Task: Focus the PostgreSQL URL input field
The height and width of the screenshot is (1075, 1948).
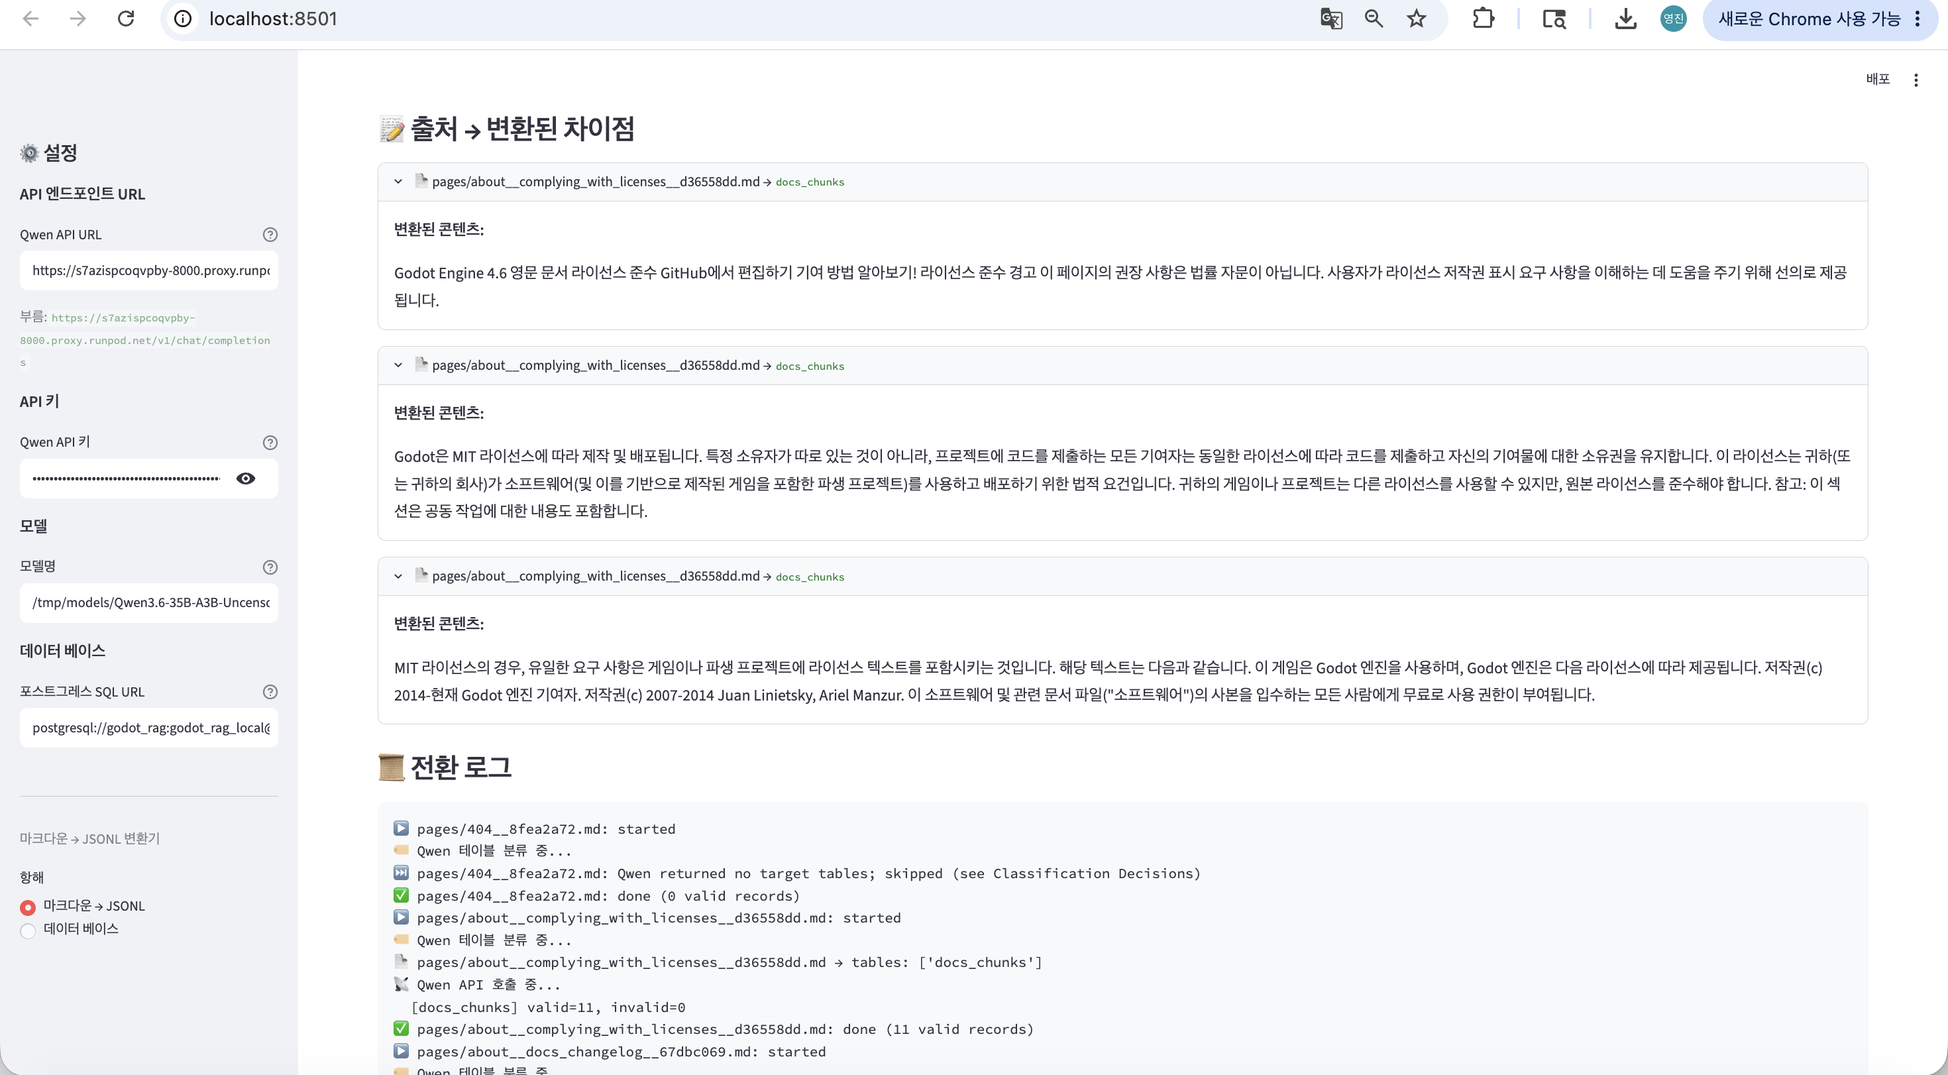Action: (x=149, y=728)
